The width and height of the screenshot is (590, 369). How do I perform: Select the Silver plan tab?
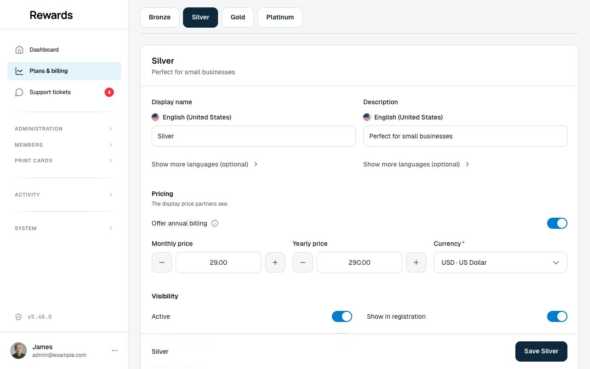(201, 18)
